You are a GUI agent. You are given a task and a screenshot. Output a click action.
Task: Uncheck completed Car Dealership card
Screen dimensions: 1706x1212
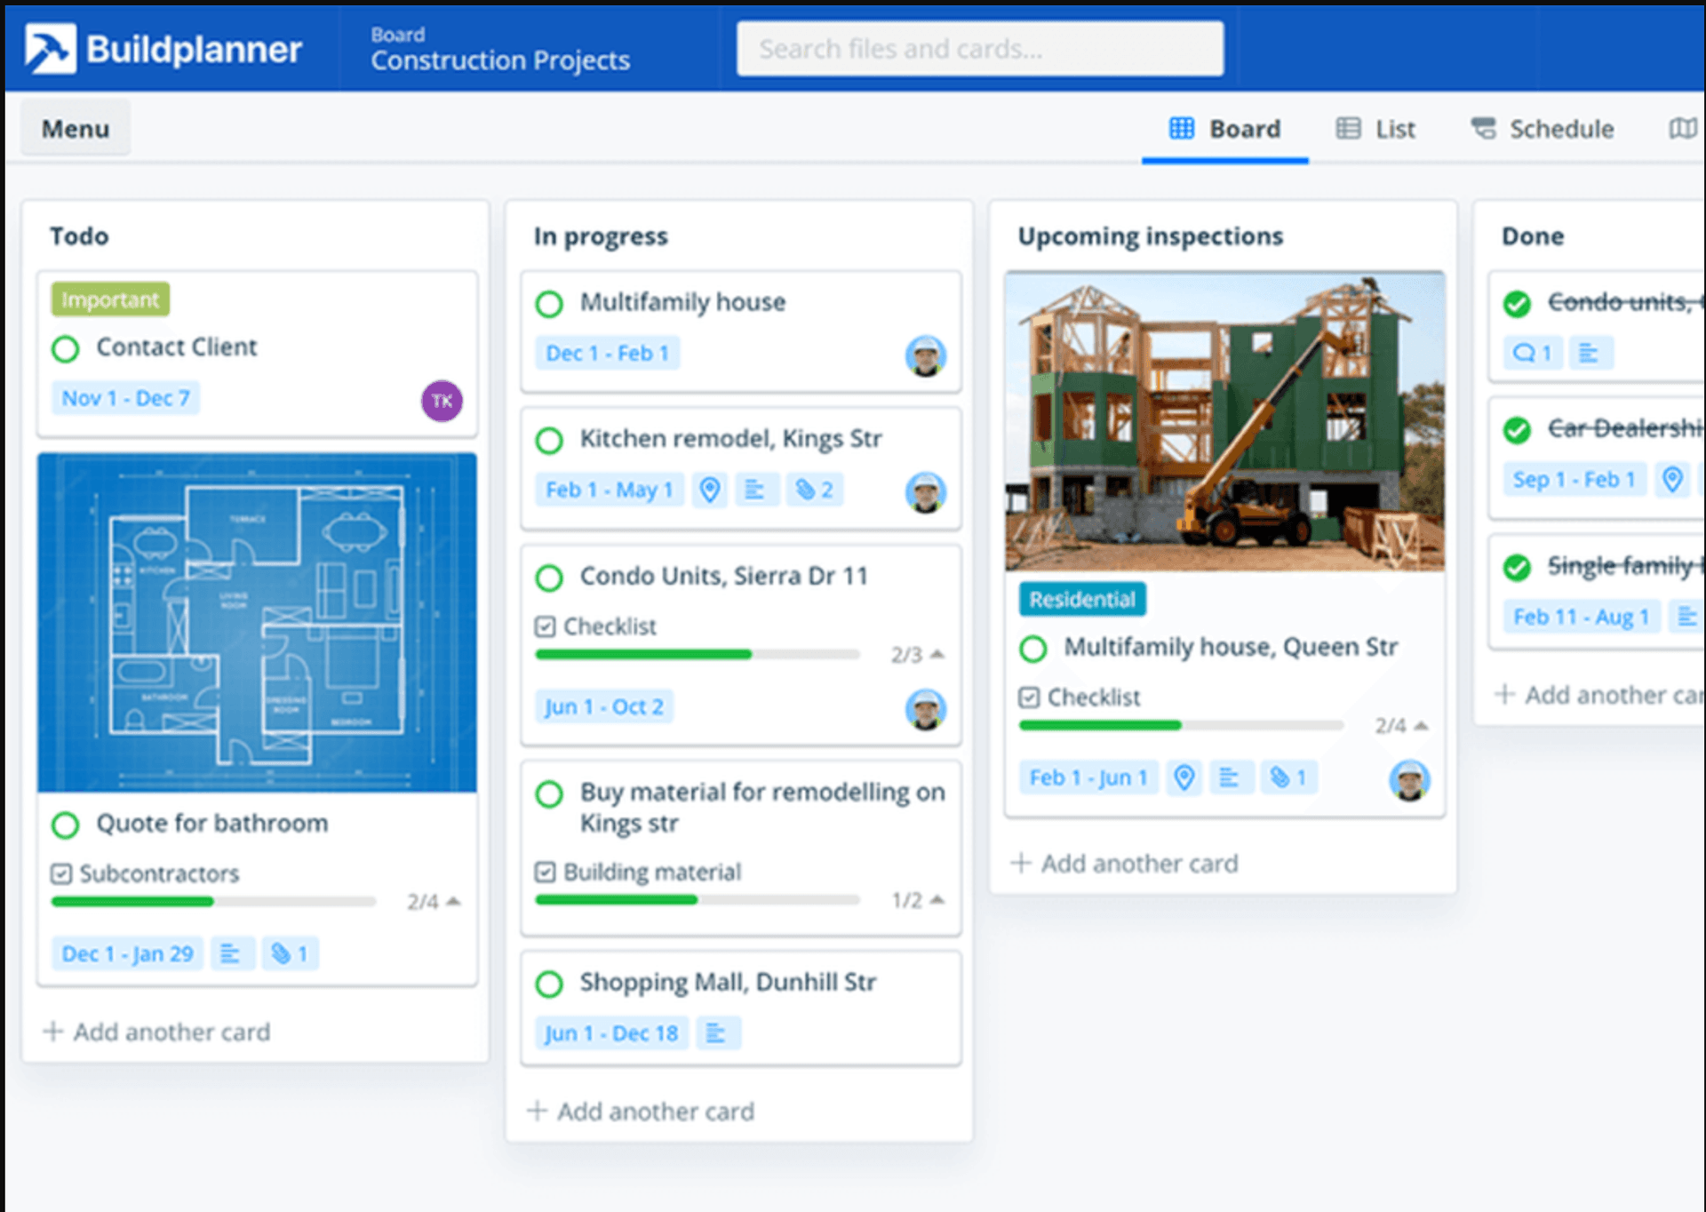[x=1517, y=430]
